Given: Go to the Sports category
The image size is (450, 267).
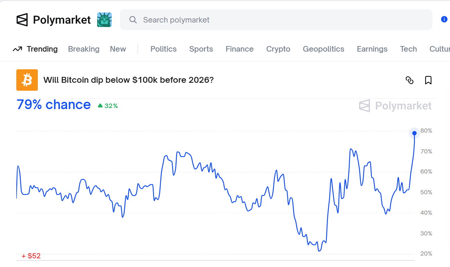Looking at the screenshot, I should 201,49.
